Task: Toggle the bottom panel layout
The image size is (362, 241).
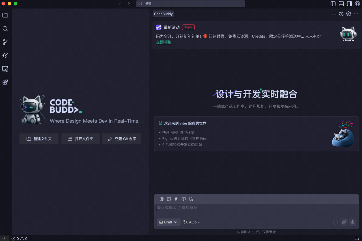Action: pos(341,4)
